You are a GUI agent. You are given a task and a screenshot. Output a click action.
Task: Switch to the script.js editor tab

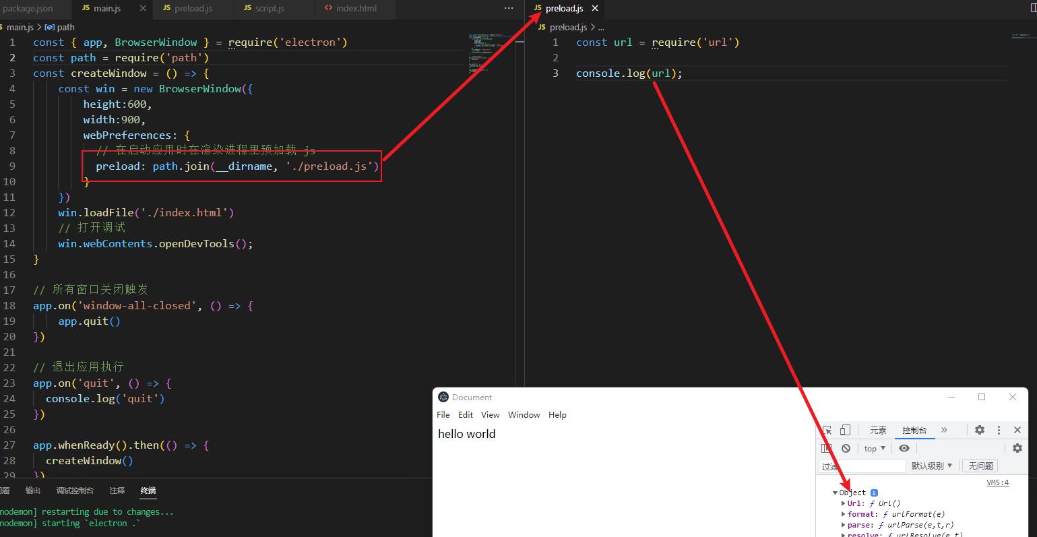point(269,8)
